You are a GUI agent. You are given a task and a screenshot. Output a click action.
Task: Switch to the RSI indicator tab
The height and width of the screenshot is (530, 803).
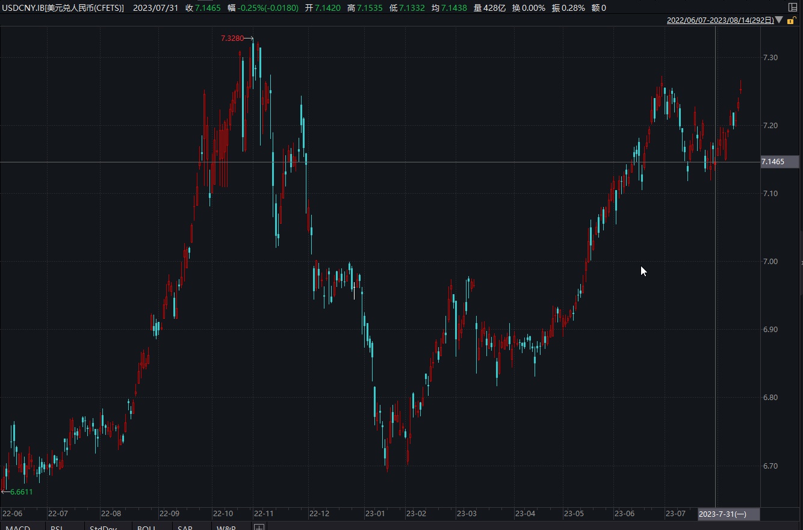tap(57, 527)
